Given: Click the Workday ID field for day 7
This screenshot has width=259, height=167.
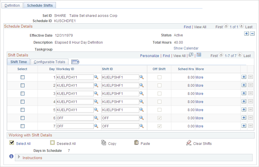Looking at the screenshot, I should 75,126.
